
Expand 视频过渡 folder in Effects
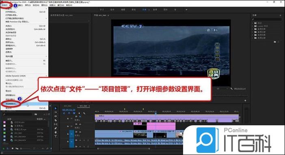[253, 38]
